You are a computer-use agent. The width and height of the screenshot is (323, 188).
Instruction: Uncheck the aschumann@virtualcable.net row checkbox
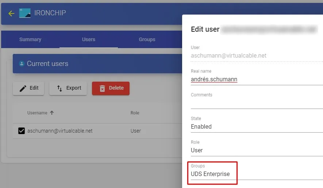coord(22,131)
